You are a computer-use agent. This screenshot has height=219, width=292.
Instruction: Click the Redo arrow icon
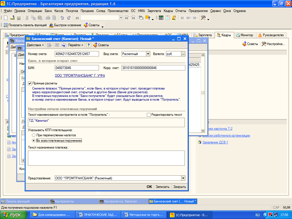[69, 18]
